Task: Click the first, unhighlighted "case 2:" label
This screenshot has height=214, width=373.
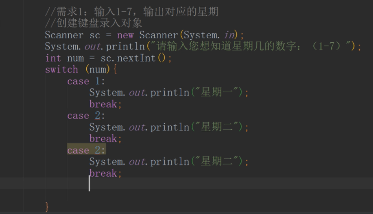Action: click(86, 116)
